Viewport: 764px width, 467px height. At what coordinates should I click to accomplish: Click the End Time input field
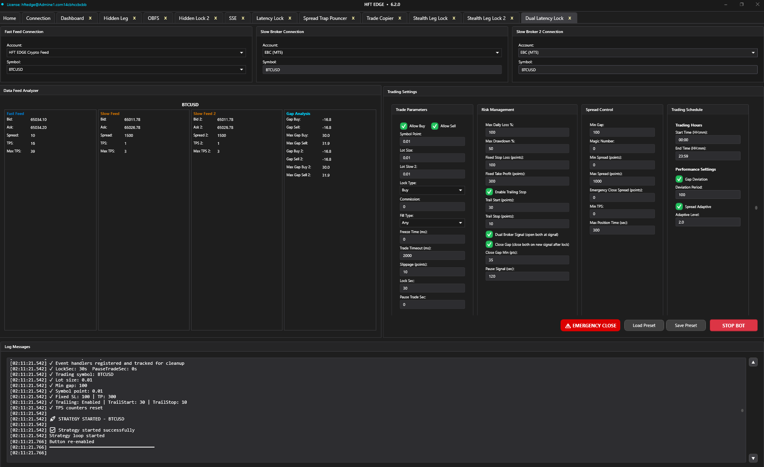[707, 156]
